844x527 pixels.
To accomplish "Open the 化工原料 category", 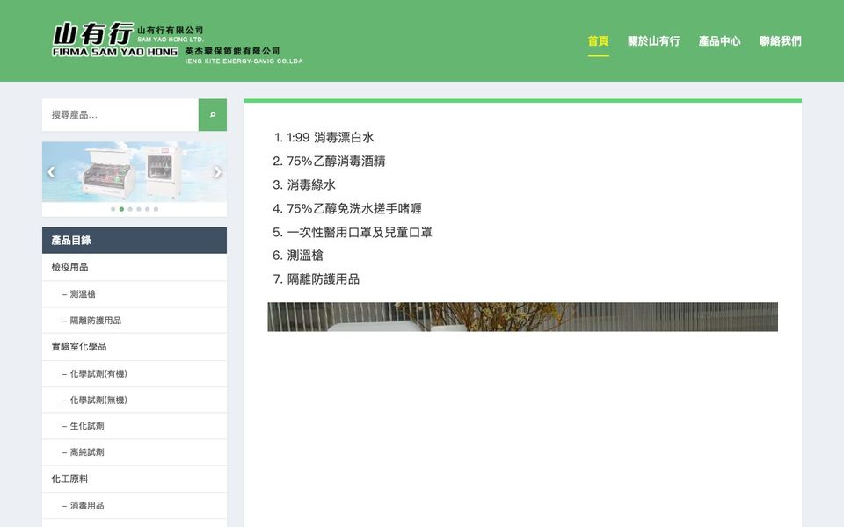I will point(70,480).
